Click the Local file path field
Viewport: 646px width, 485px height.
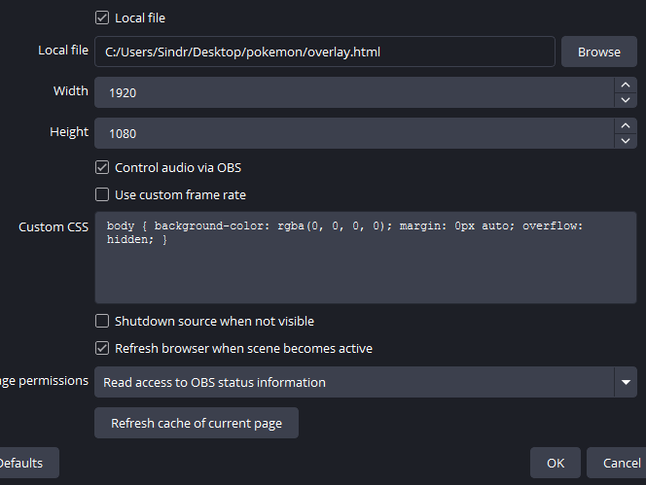(324, 52)
